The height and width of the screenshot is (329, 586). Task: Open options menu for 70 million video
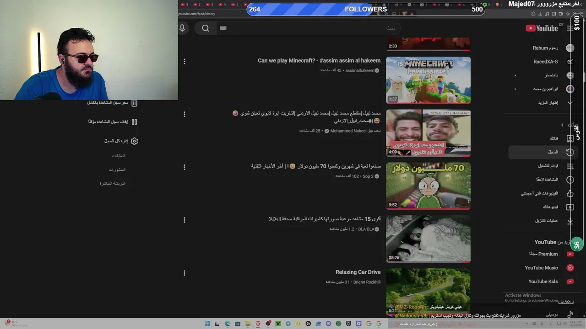(184, 167)
